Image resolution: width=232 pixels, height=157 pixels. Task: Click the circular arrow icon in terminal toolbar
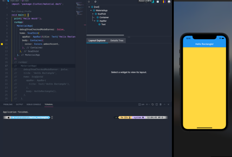coord(153,104)
